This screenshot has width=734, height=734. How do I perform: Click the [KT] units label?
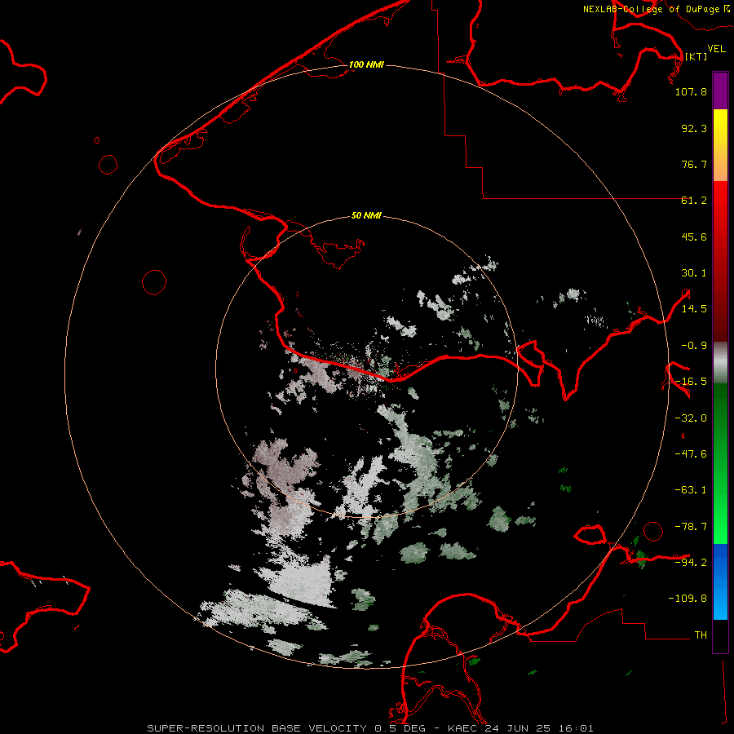[x=696, y=56]
